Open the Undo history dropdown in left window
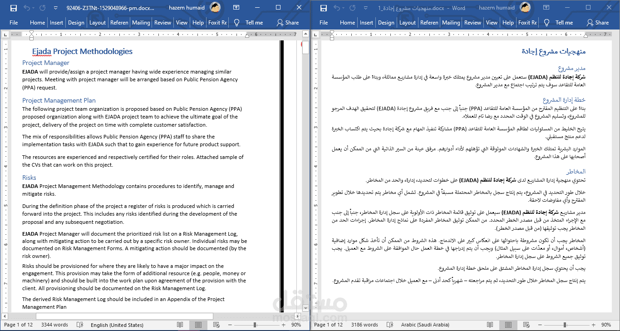 pos(34,8)
